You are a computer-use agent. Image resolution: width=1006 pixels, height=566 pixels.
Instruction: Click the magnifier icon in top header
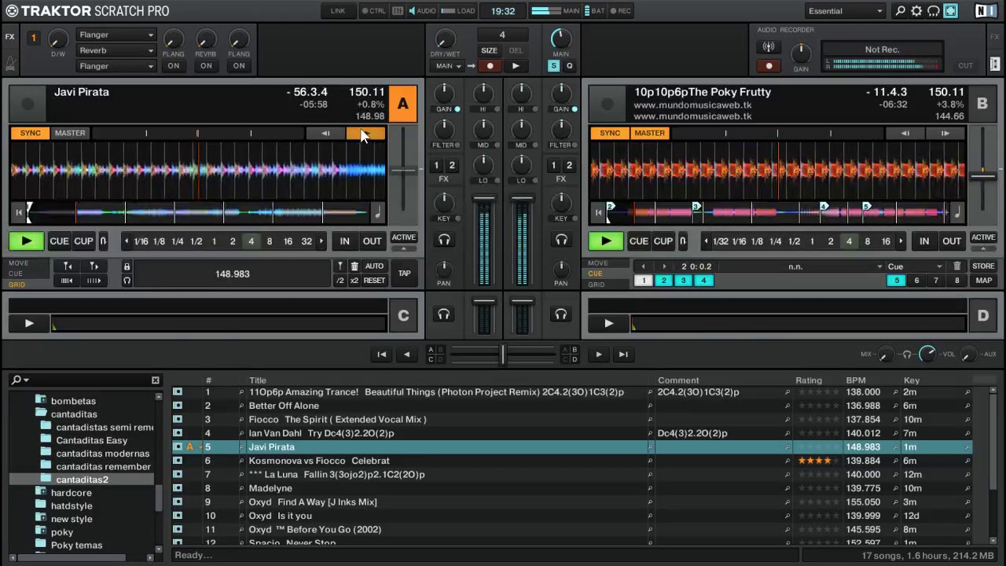(900, 11)
